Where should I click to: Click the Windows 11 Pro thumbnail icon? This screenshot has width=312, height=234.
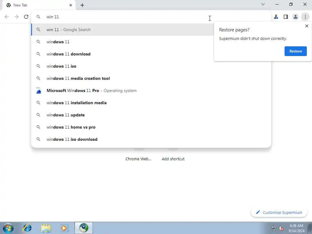(x=39, y=90)
